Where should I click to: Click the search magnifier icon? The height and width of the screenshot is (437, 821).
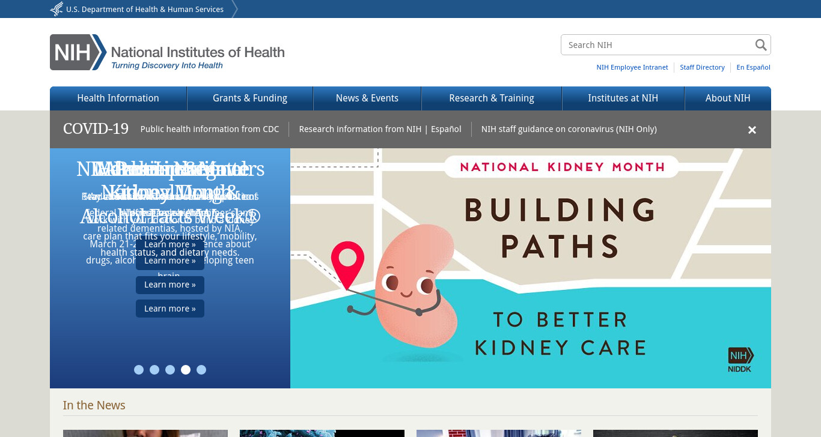[761, 45]
